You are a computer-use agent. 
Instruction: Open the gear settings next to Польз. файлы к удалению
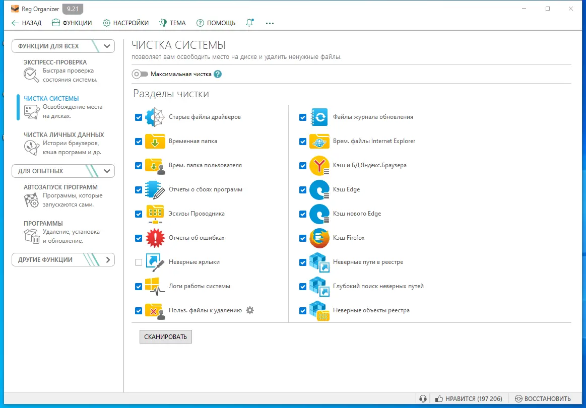pos(250,310)
